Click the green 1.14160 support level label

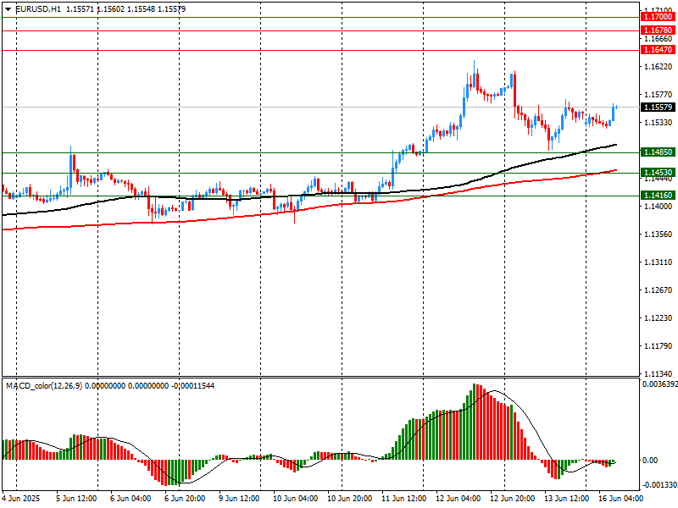(658, 196)
